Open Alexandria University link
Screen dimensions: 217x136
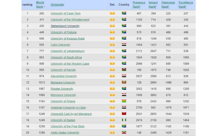(x=64, y=76)
